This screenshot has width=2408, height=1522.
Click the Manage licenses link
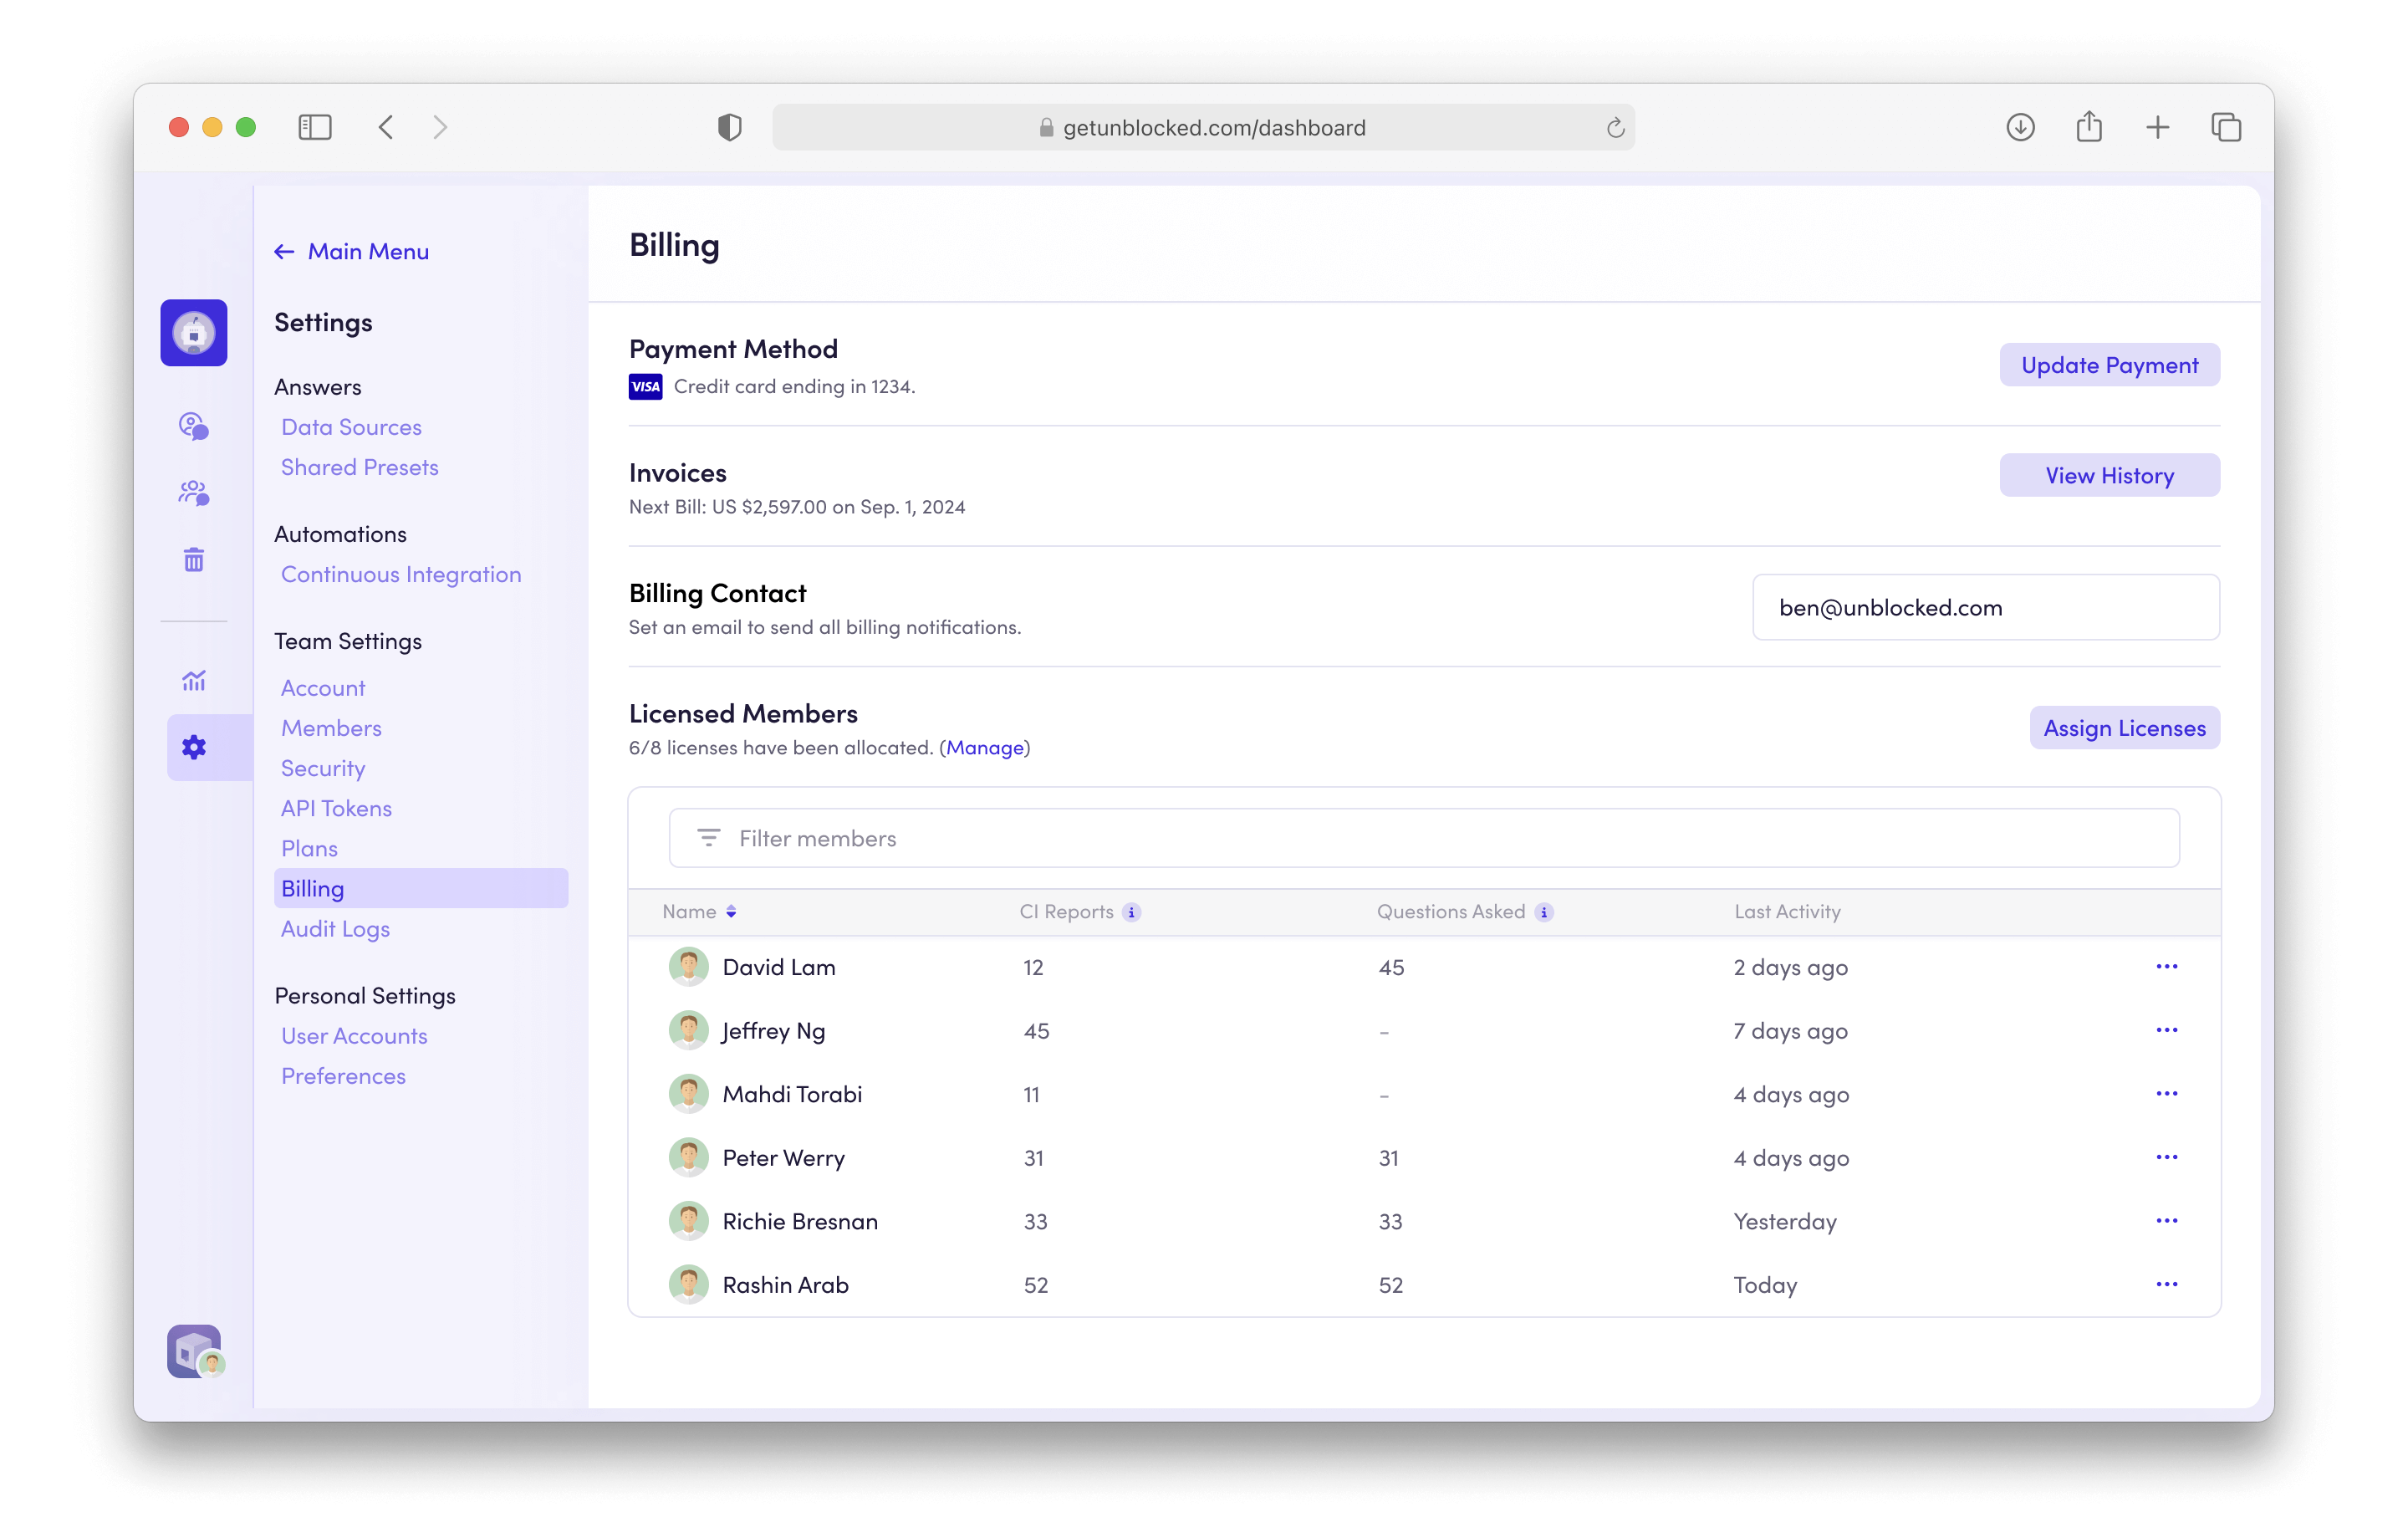(x=984, y=748)
